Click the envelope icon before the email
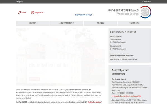Image resolution: width=167 pixels, height=104 pixels. (x=113, y=96)
